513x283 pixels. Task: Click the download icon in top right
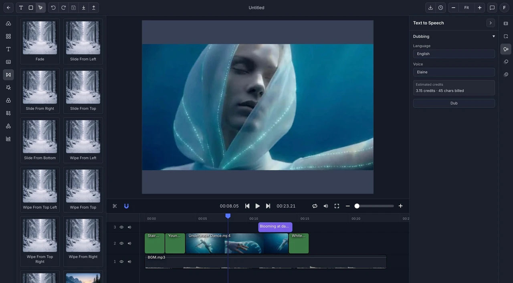point(430,8)
